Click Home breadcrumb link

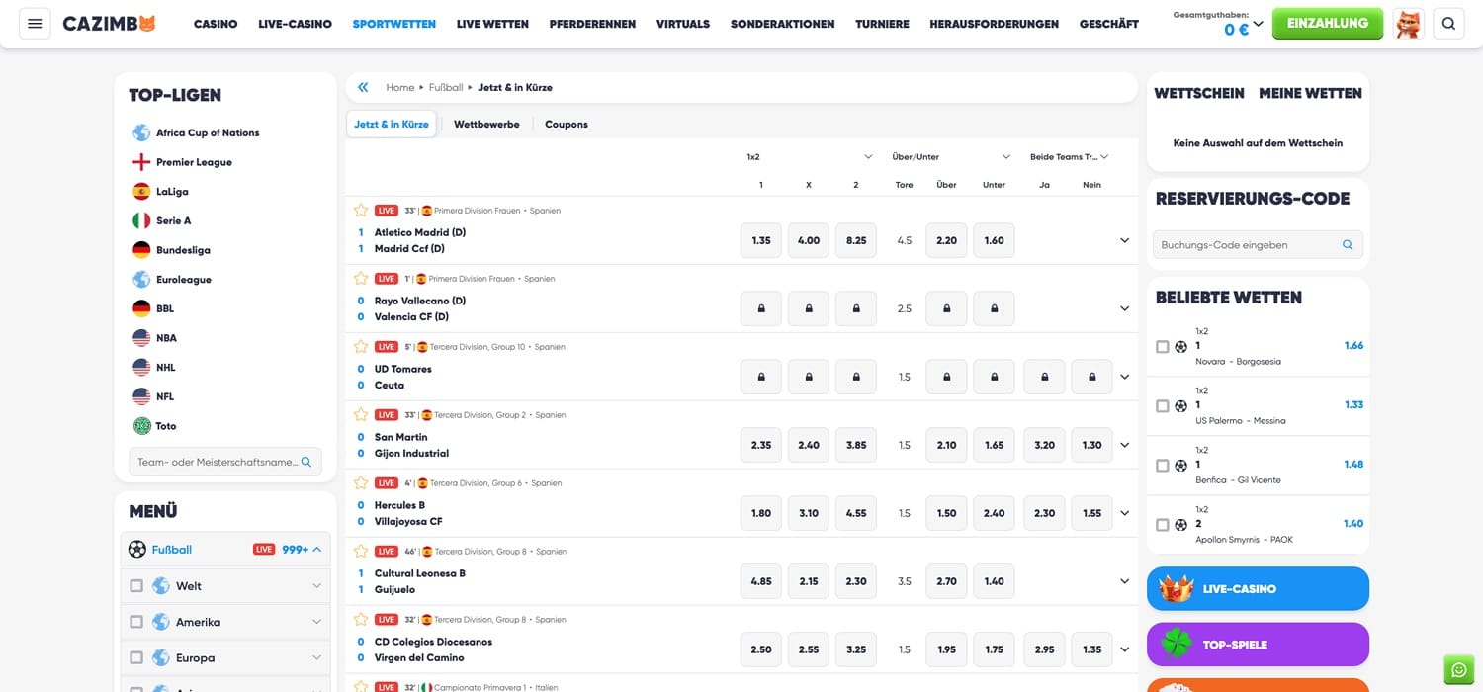point(400,87)
